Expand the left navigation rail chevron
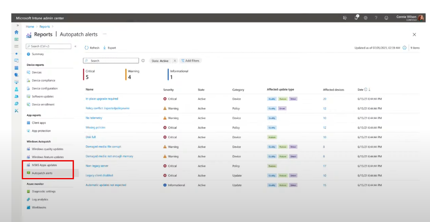 (x=18, y=25)
